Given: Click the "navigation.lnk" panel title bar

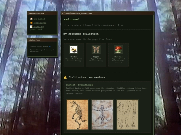Looking at the screenshot, I should coord(42,13).
